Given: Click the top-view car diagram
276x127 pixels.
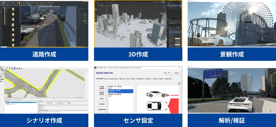Looking at the screenshot, I should [157, 106].
